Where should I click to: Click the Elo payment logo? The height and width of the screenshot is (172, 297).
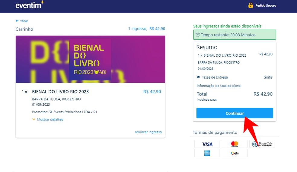[235, 153]
